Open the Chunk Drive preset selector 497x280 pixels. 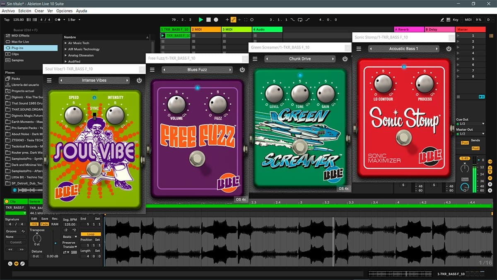click(300, 59)
